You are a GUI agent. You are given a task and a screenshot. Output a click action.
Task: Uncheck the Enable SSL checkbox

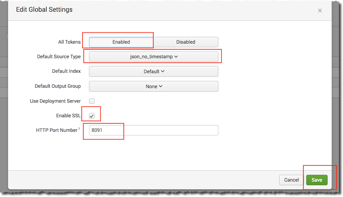point(92,116)
